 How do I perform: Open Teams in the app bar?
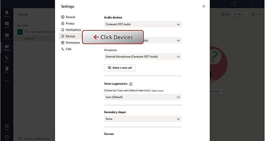coord(7,48)
